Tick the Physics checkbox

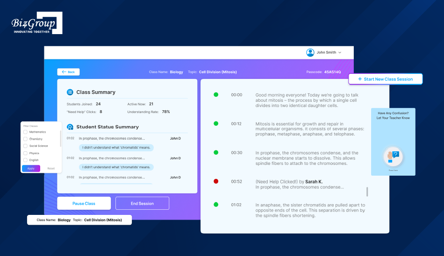26,153
